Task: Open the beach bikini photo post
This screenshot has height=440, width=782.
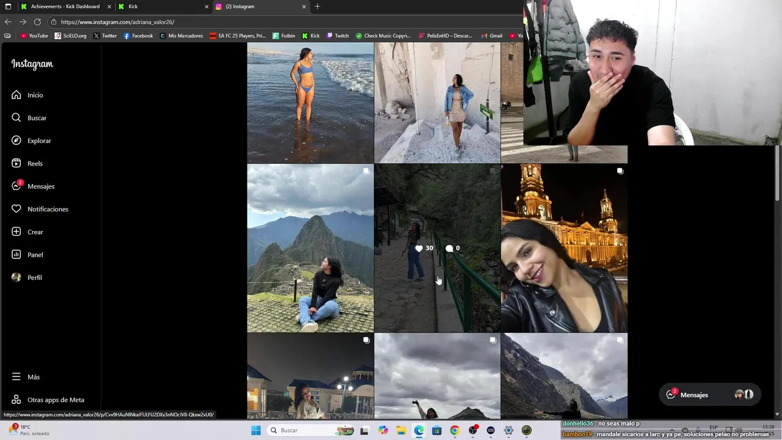Action: [x=310, y=103]
